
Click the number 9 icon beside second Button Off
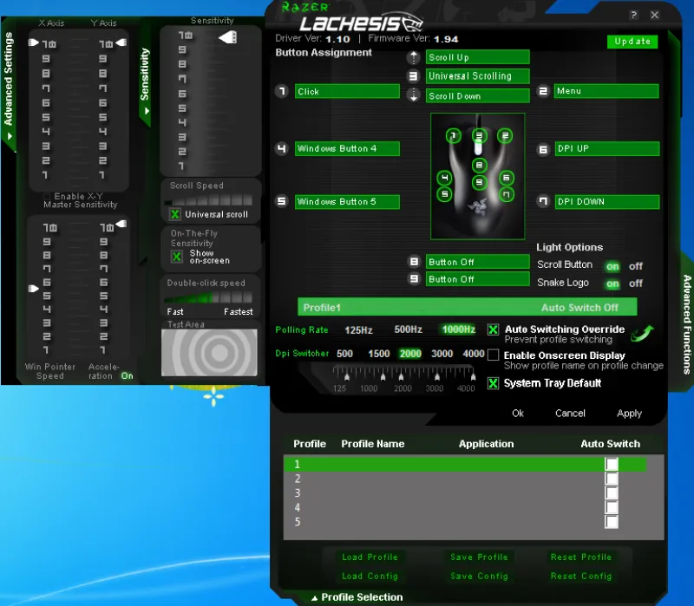414,278
